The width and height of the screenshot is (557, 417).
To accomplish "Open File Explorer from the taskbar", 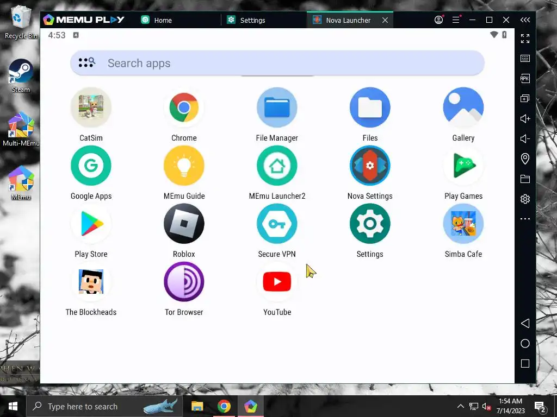I will point(197,406).
